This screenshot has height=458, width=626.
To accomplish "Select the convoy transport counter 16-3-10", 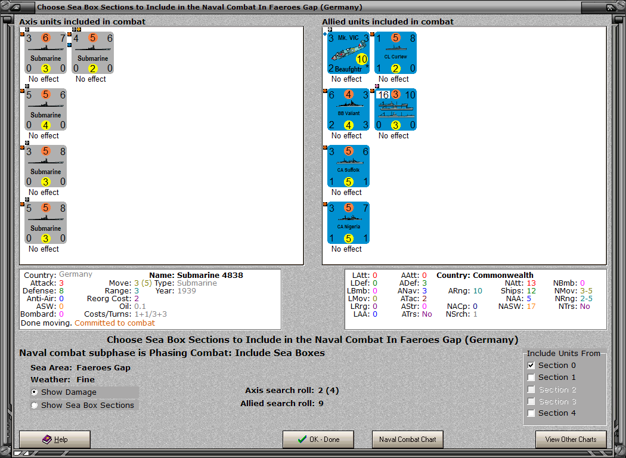I will click(x=396, y=109).
